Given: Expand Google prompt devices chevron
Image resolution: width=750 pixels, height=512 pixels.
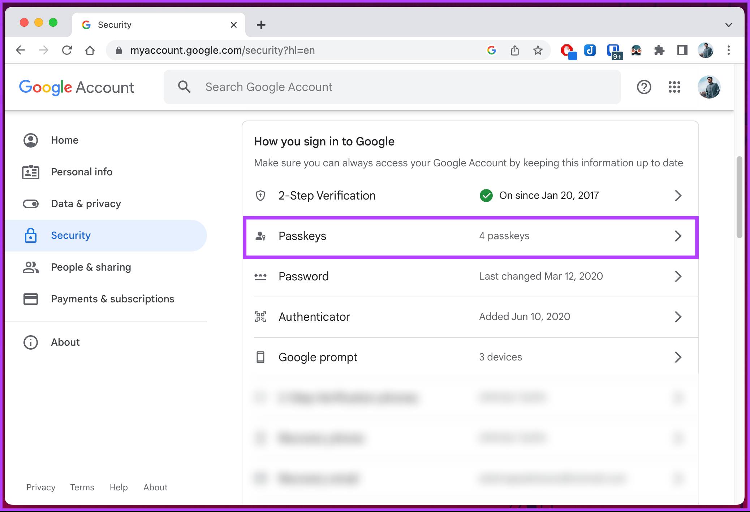Looking at the screenshot, I should pyautogui.click(x=678, y=357).
